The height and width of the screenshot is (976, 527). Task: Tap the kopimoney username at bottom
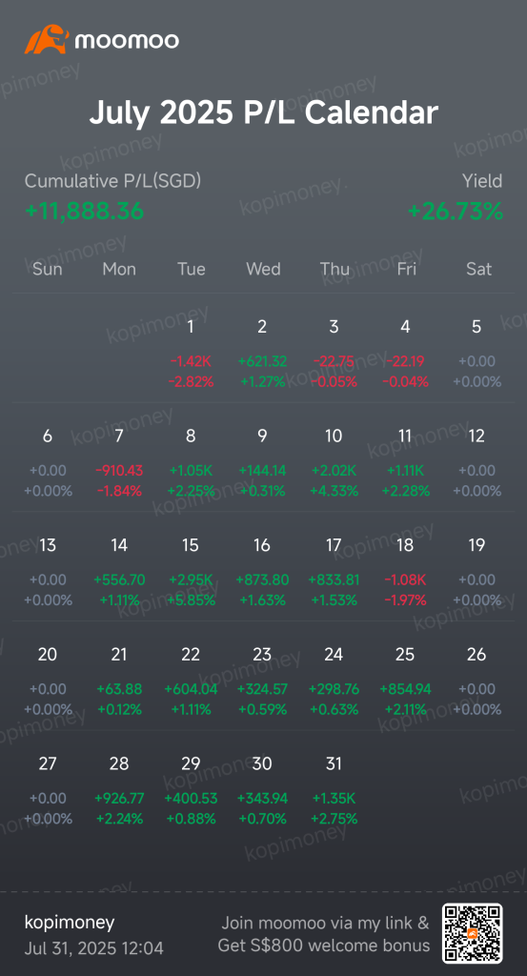(x=69, y=923)
